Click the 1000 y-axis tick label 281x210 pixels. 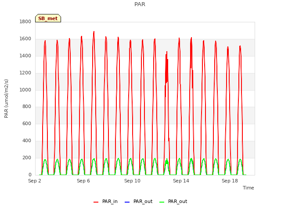pyautogui.click(x=25, y=90)
